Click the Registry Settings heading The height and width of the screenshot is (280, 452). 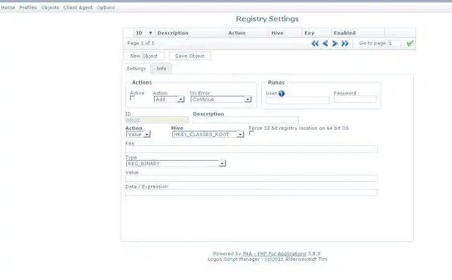[267, 19]
